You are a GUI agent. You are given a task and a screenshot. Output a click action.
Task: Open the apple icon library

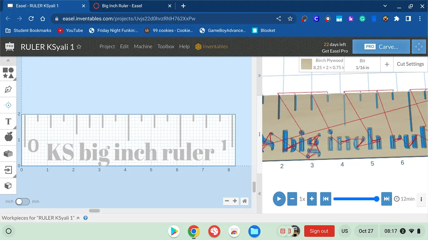[8, 137]
